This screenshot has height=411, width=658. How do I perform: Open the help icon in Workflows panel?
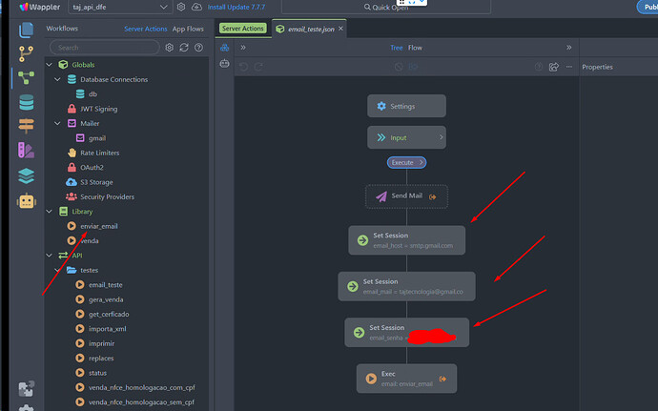[x=199, y=47]
